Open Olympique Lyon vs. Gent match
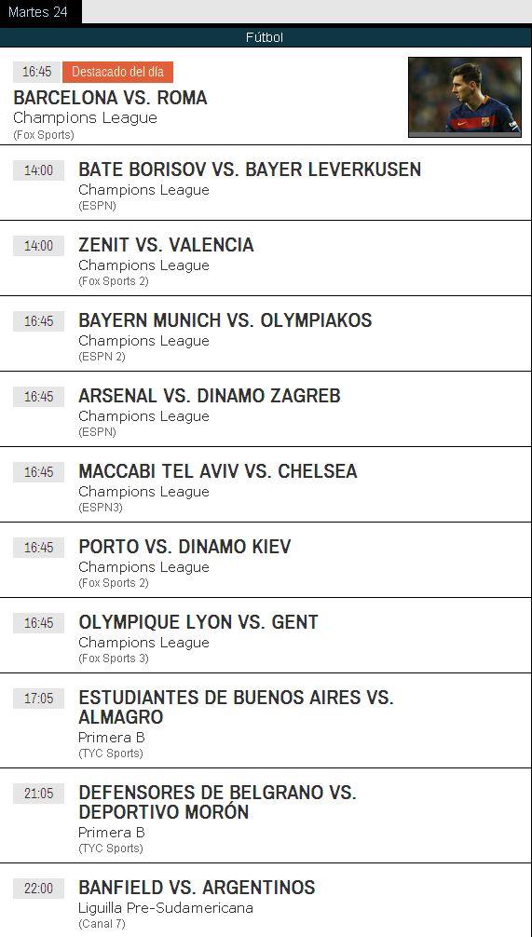 point(198,622)
